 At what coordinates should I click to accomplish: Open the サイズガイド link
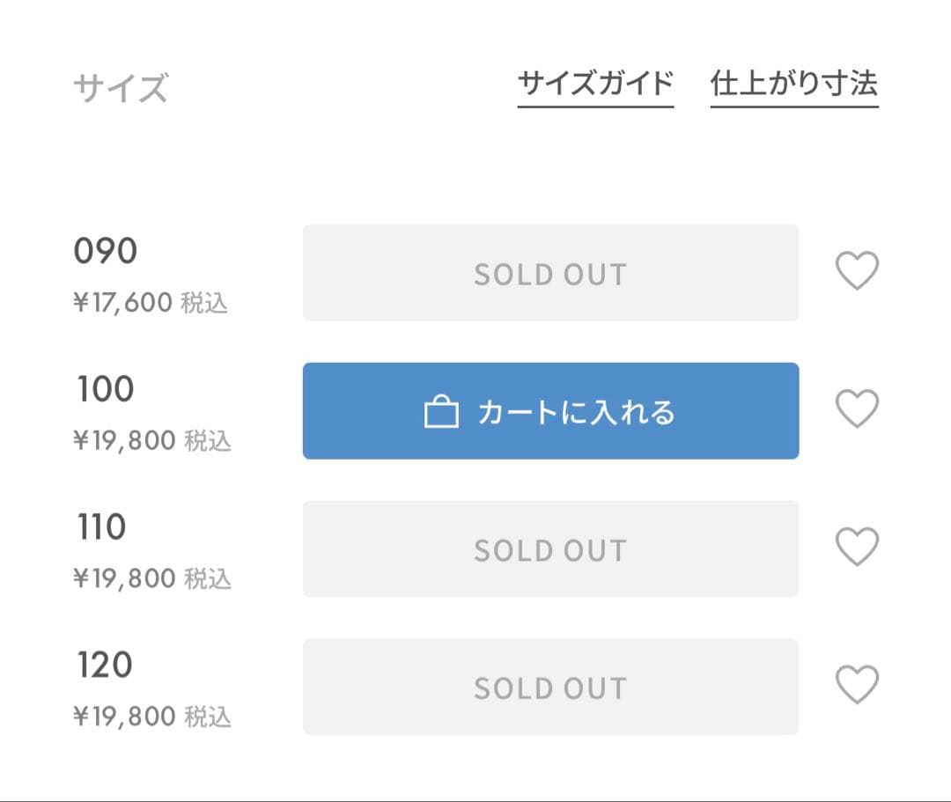(x=595, y=85)
